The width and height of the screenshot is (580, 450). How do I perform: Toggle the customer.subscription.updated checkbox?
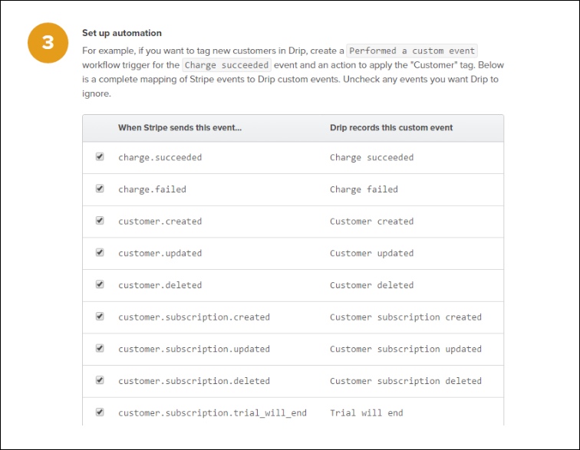(x=100, y=348)
